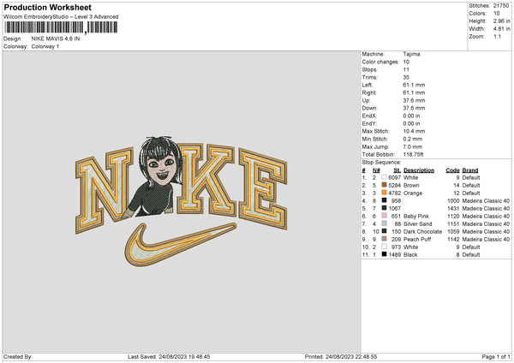Click the 'N#' column header

click(x=376, y=170)
